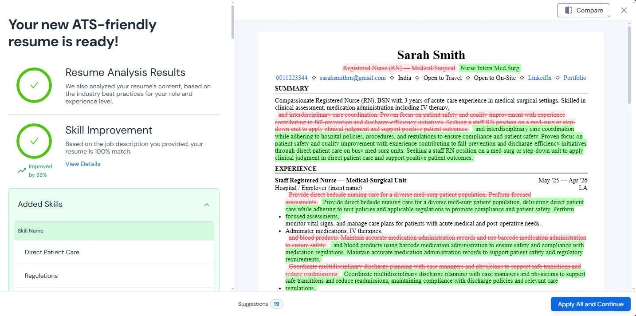Click the Compare button
636x316 pixels.
click(583, 10)
